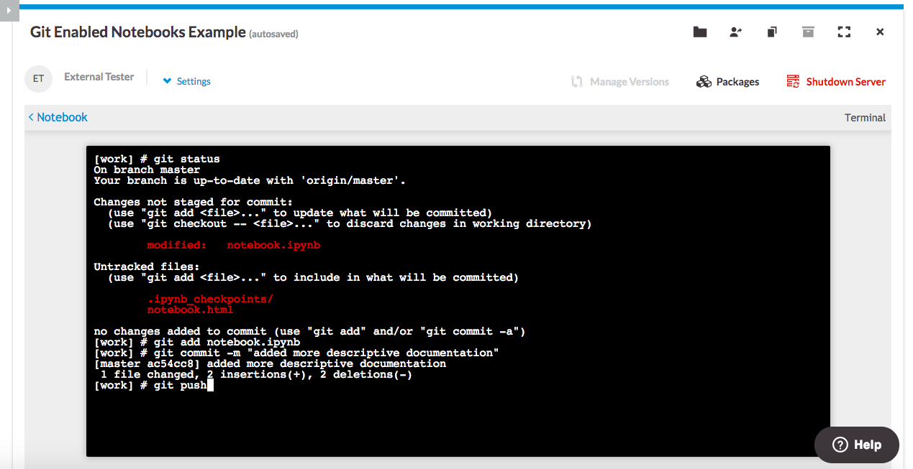This screenshot has height=469, width=913.
Task: Click the notebook title Git Enabled Notebooks Example
Action: pyautogui.click(x=137, y=32)
